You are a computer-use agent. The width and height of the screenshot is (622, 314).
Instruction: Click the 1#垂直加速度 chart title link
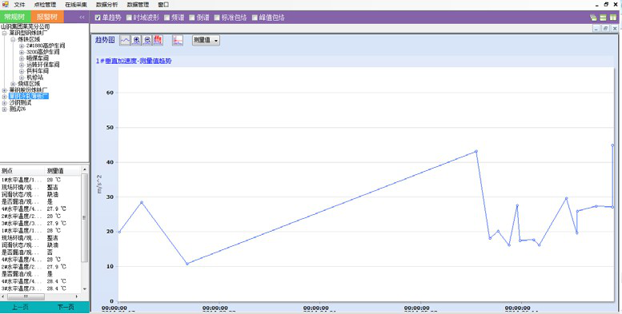click(x=134, y=61)
